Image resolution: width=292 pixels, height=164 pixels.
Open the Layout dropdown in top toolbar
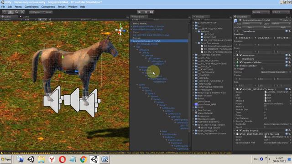click(281, 12)
